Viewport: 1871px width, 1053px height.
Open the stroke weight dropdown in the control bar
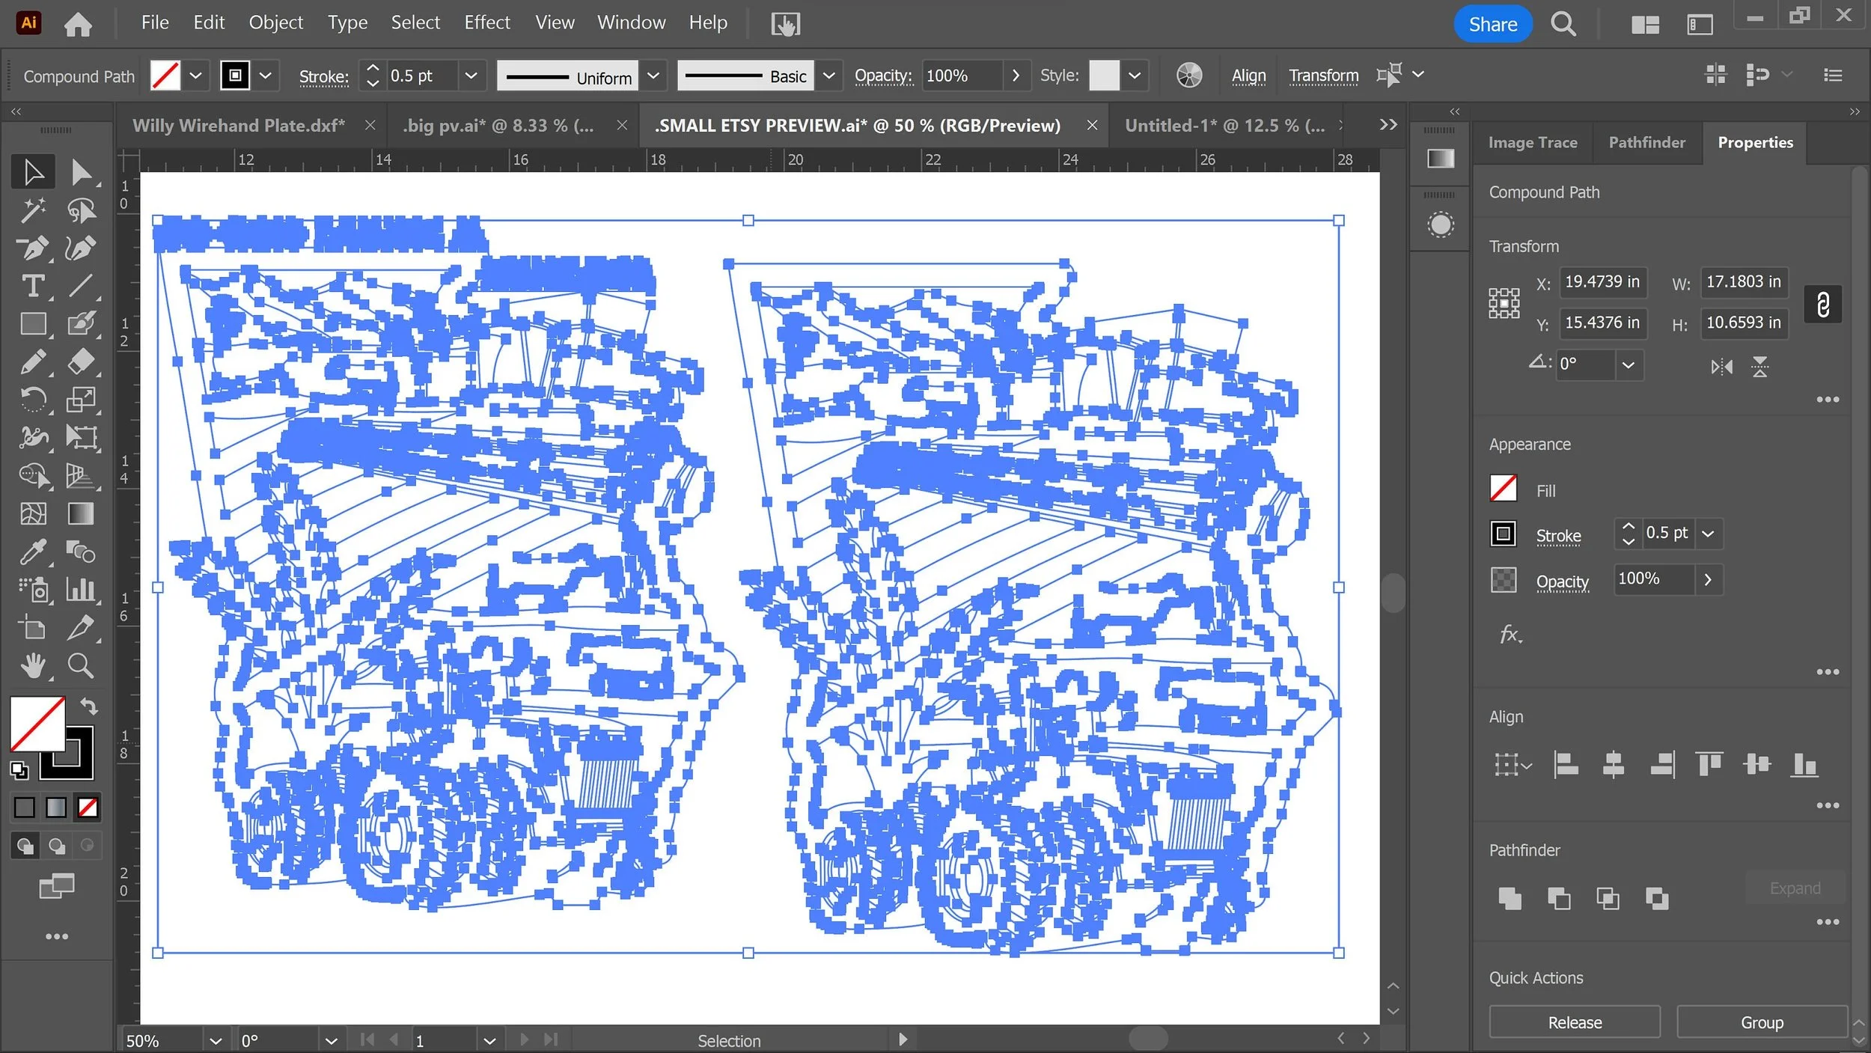point(471,76)
